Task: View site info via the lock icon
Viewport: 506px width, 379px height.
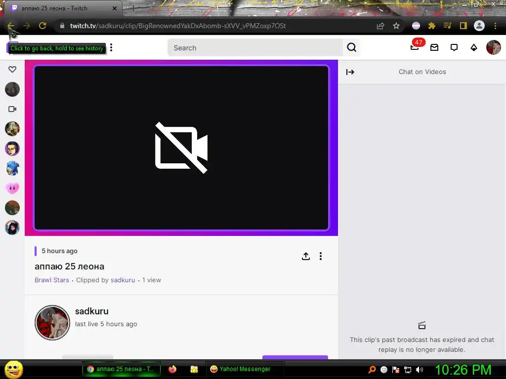Action: click(62, 26)
